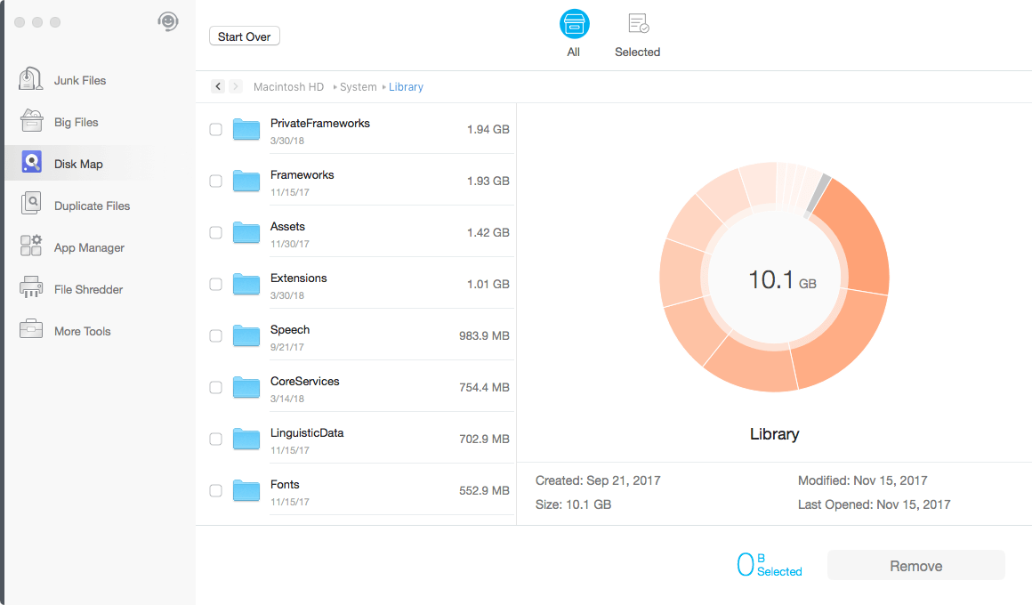Open the Duplicate Files finder

coord(30,205)
